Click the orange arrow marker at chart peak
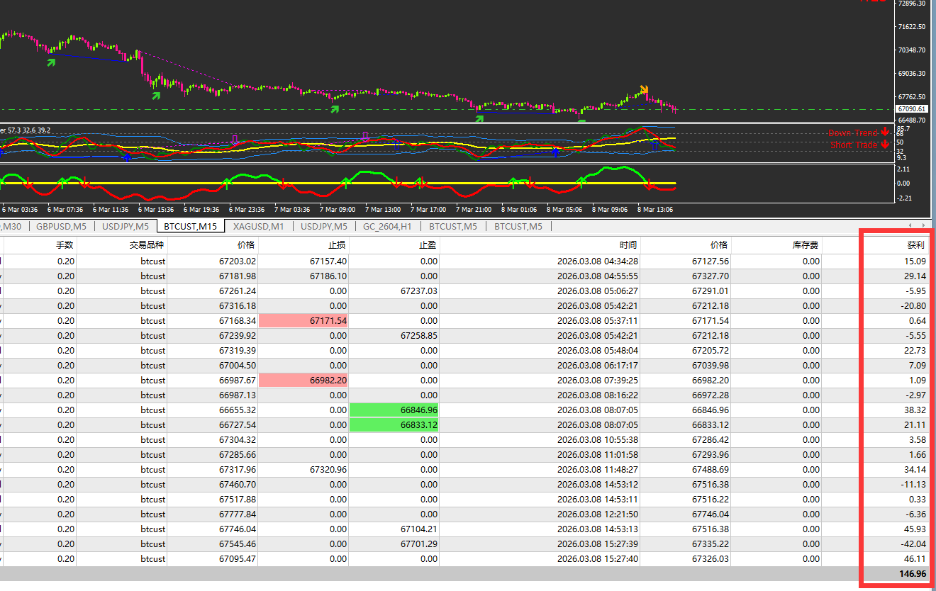Screen dimensions: 936x591 pos(644,89)
